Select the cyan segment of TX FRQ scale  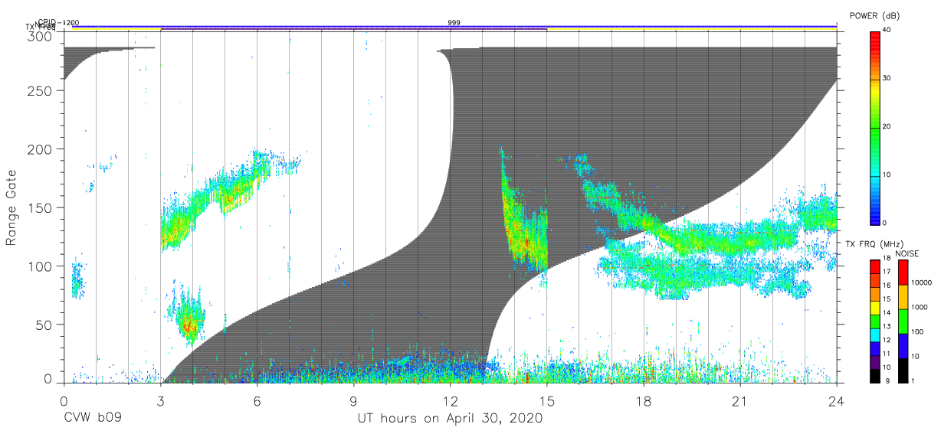874,334
